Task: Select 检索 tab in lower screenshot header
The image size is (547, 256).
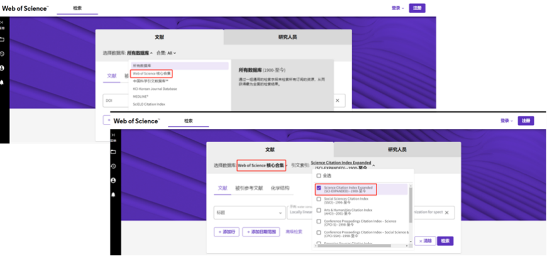Action: click(x=189, y=121)
